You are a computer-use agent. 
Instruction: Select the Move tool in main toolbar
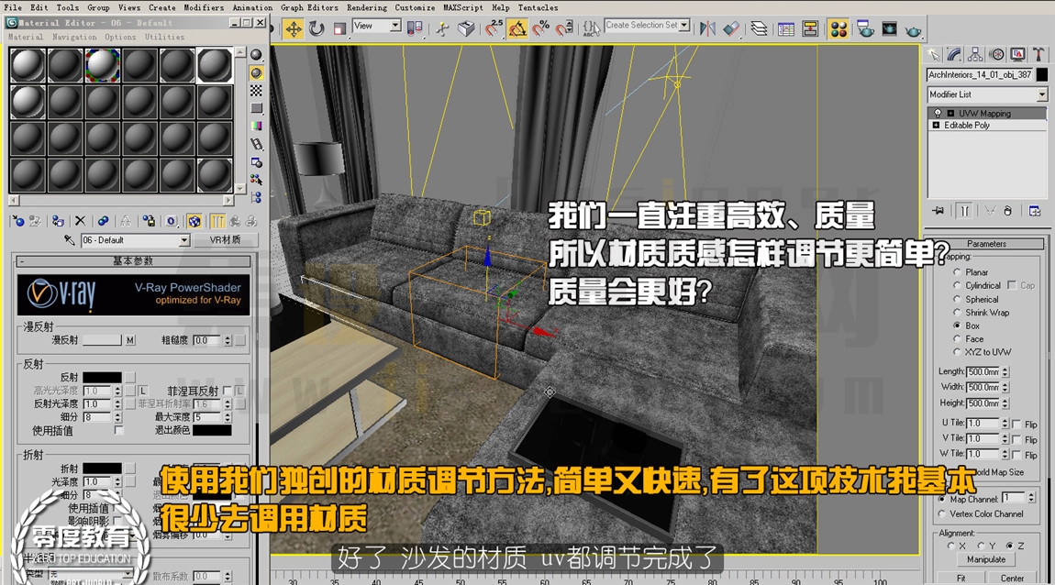294,29
